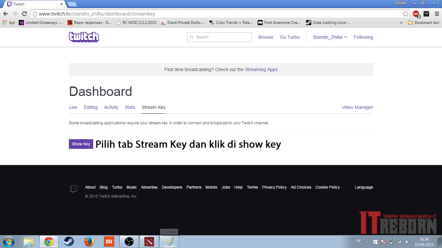Viewport: 442px width, 248px height.
Task: Open Steam from taskbar
Action: (69, 242)
